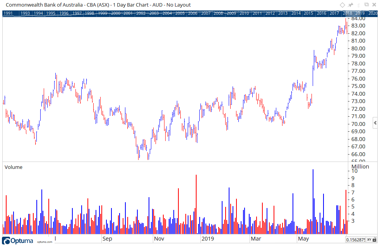The height and width of the screenshot is (246, 380).
Task: Click the highlighted 2018 timeline segment
Action: [x=347, y=13]
